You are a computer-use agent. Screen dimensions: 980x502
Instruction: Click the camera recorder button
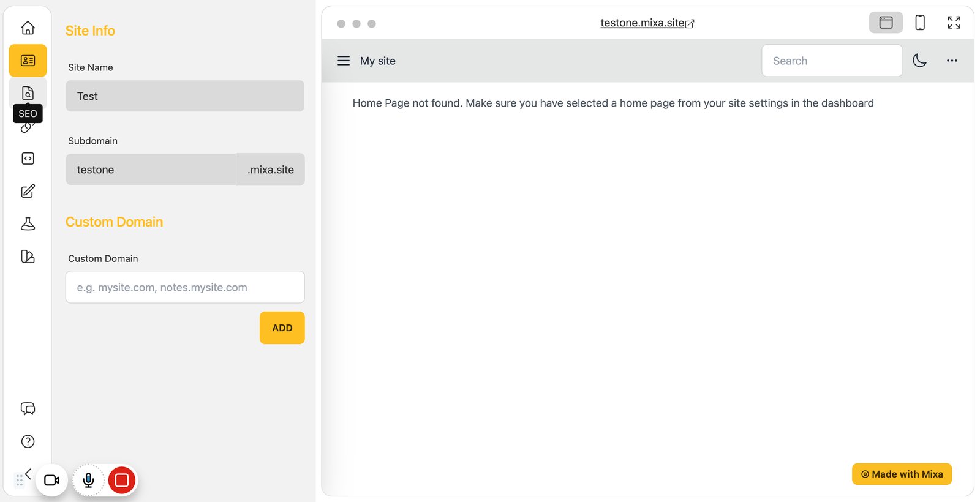[51, 480]
